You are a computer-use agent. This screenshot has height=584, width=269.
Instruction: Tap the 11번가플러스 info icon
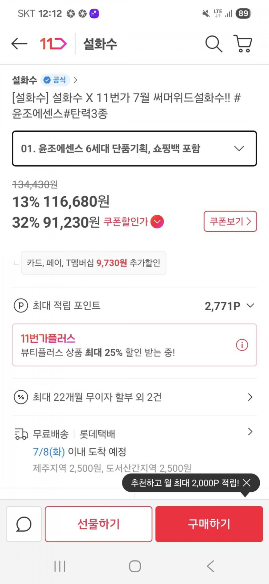pyautogui.click(x=242, y=345)
